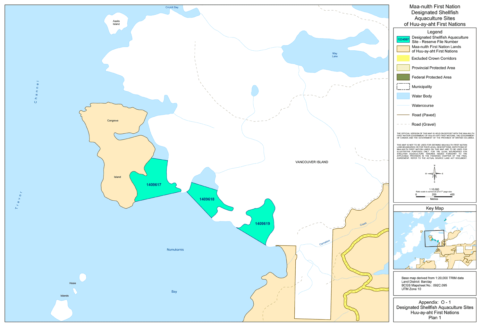Click the dashed Municipality legend symbol
This screenshot has height=327, width=481.
tap(403, 87)
